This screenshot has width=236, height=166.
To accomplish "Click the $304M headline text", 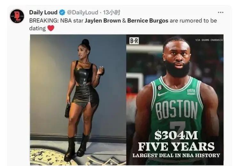I will click(176, 135).
